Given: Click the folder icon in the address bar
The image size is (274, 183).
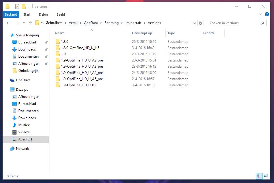Looking at the screenshot, I should [37, 23].
